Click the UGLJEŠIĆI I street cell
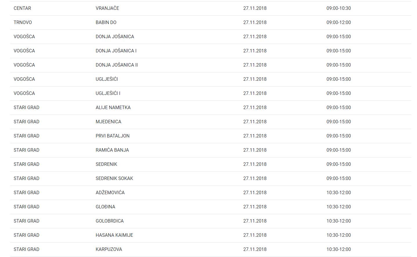417x257 pixels. click(108, 93)
